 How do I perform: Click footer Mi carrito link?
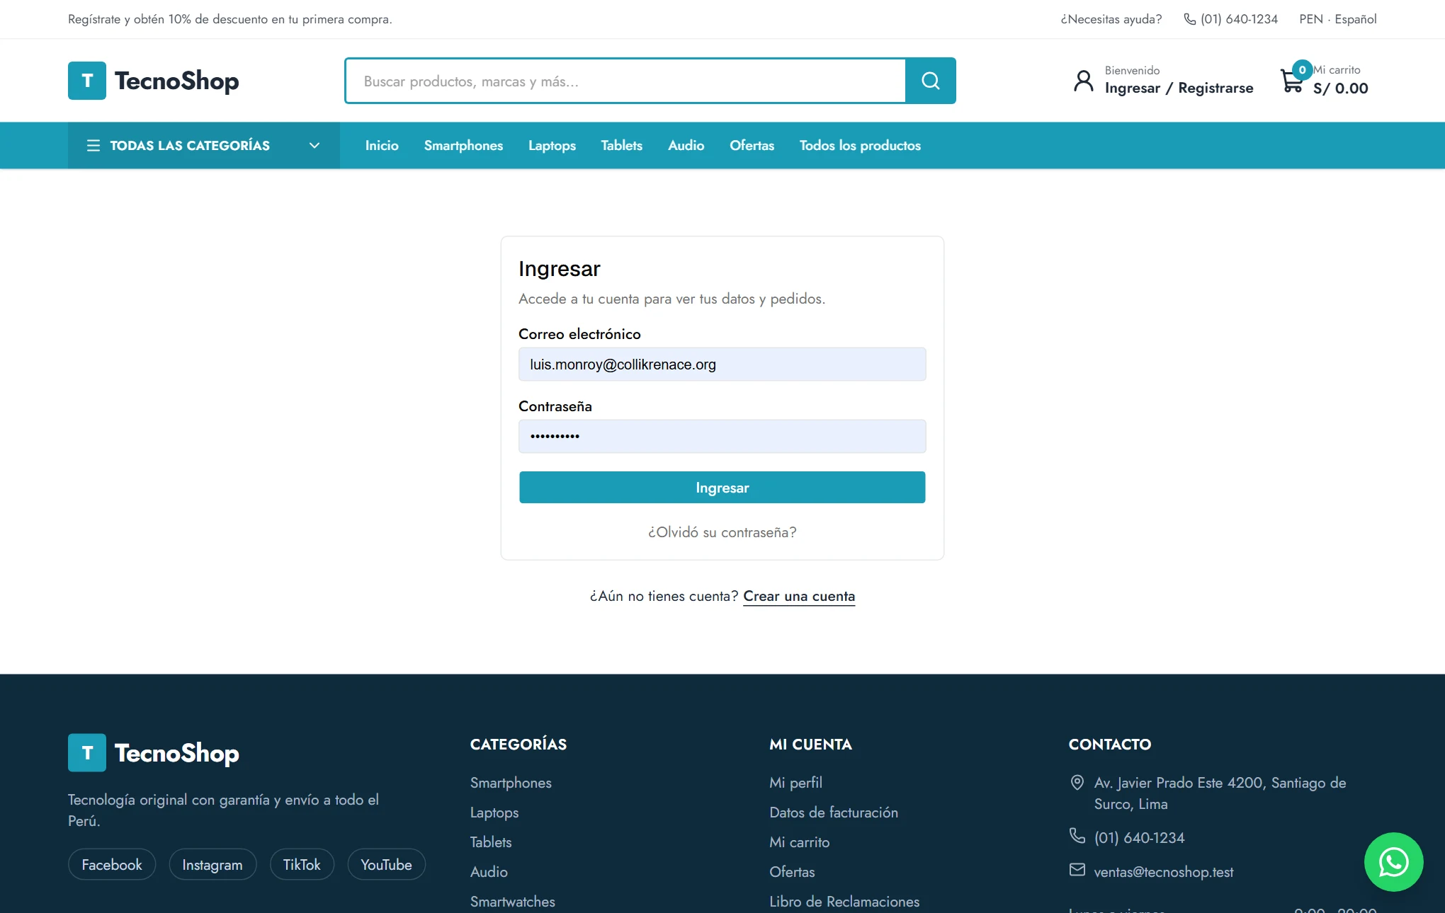tap(800, 842)
